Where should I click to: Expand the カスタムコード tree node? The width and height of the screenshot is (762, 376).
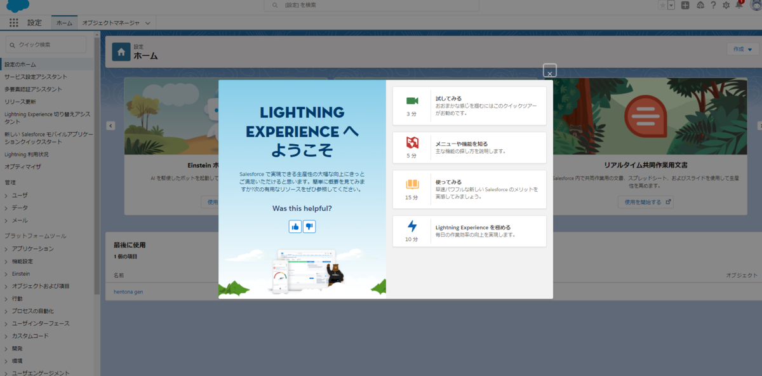(x=6, y=336)
